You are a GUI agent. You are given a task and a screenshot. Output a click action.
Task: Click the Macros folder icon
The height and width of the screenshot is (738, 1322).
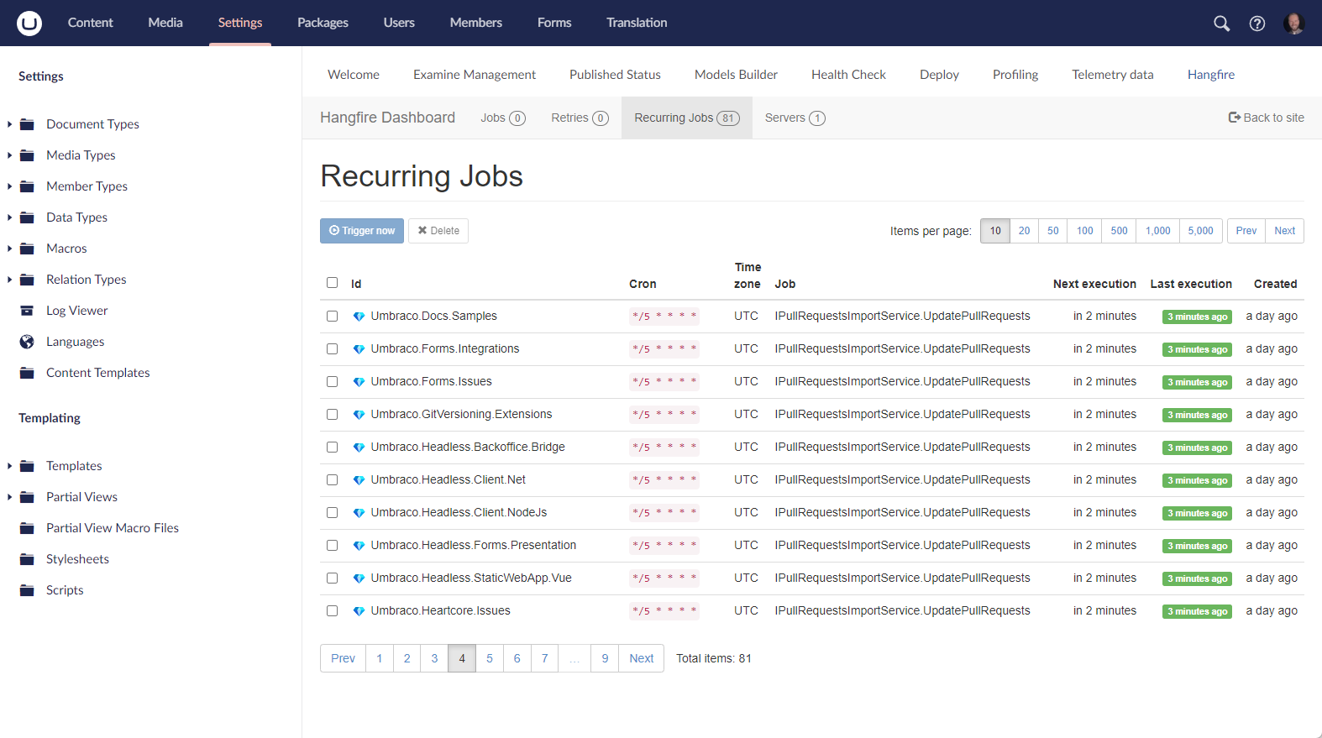pos(27,249)
